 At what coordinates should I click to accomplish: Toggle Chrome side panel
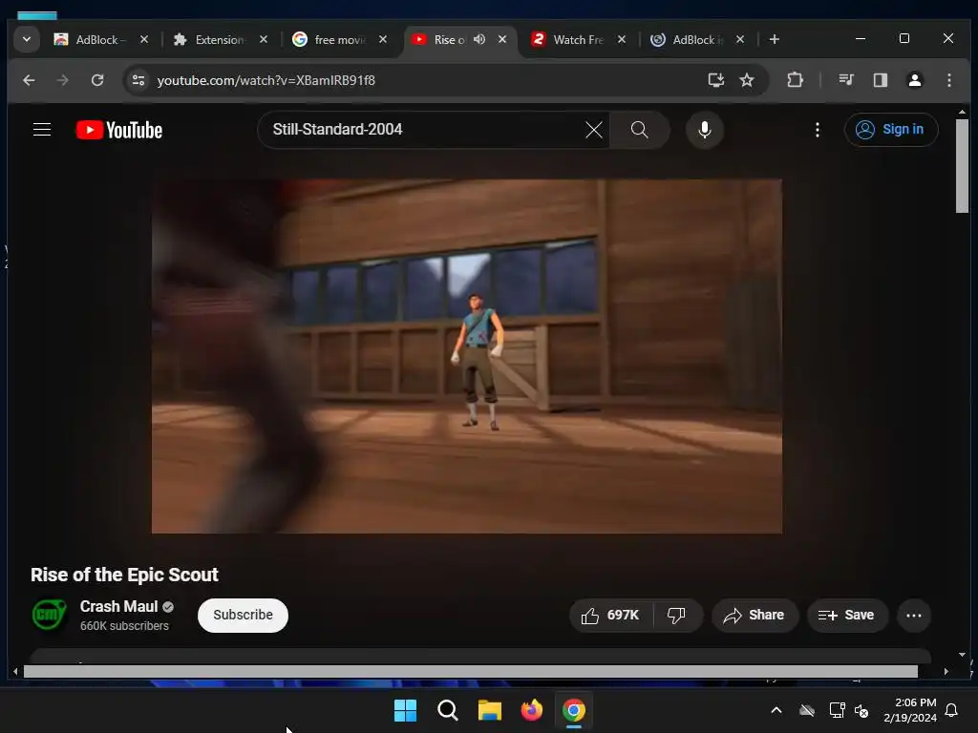click(x=880, y=80)
